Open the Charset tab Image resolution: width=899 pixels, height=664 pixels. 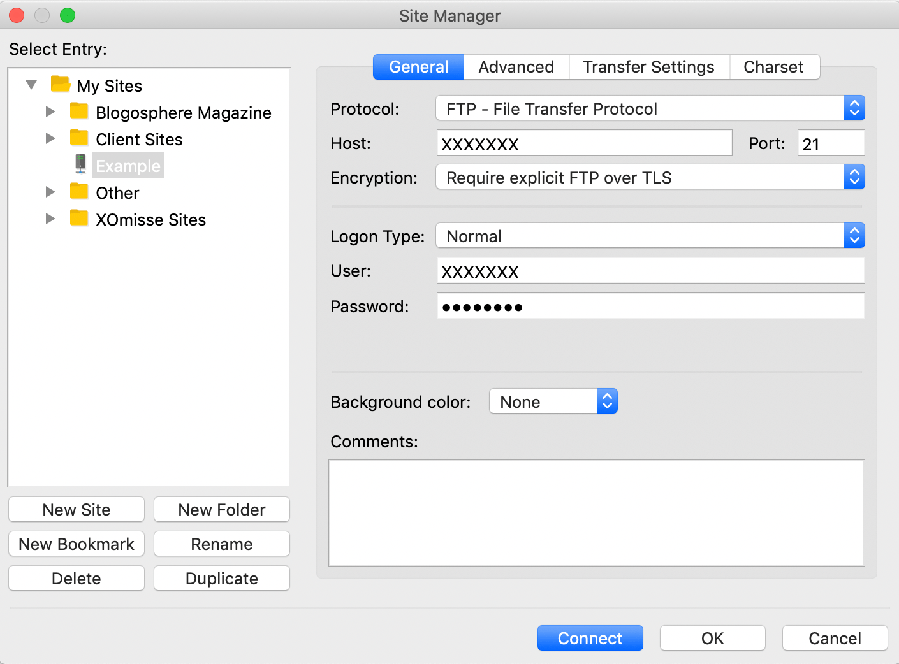[x=774, y=67]
